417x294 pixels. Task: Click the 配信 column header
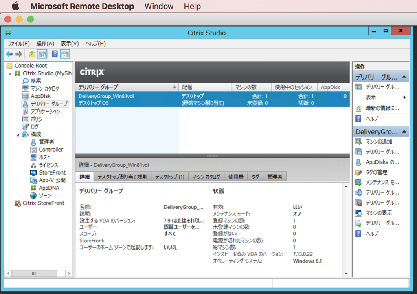coord(205,87)
